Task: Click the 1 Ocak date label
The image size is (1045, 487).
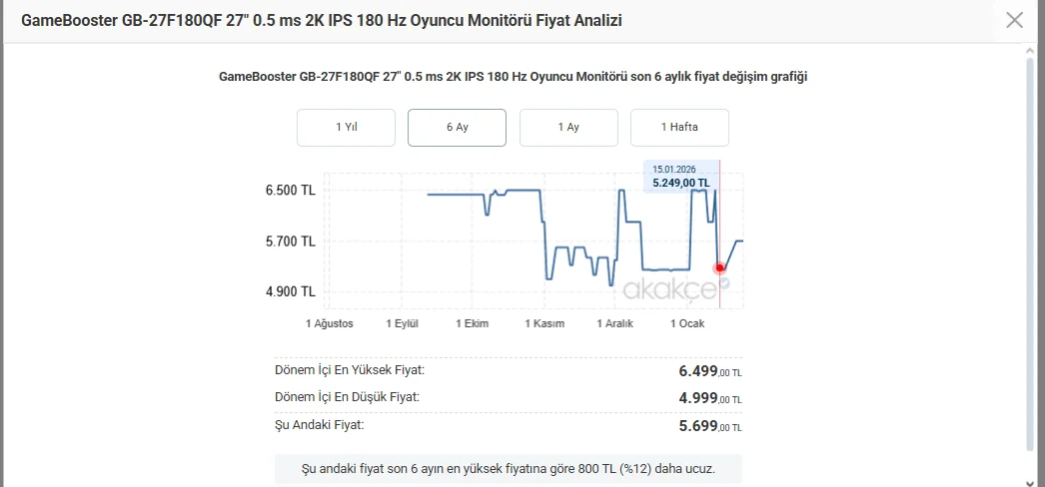Action: [x=687, y=324]
